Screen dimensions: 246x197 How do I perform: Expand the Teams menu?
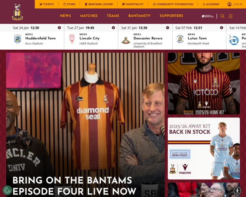pyautogui.click(x=113, y=16)
